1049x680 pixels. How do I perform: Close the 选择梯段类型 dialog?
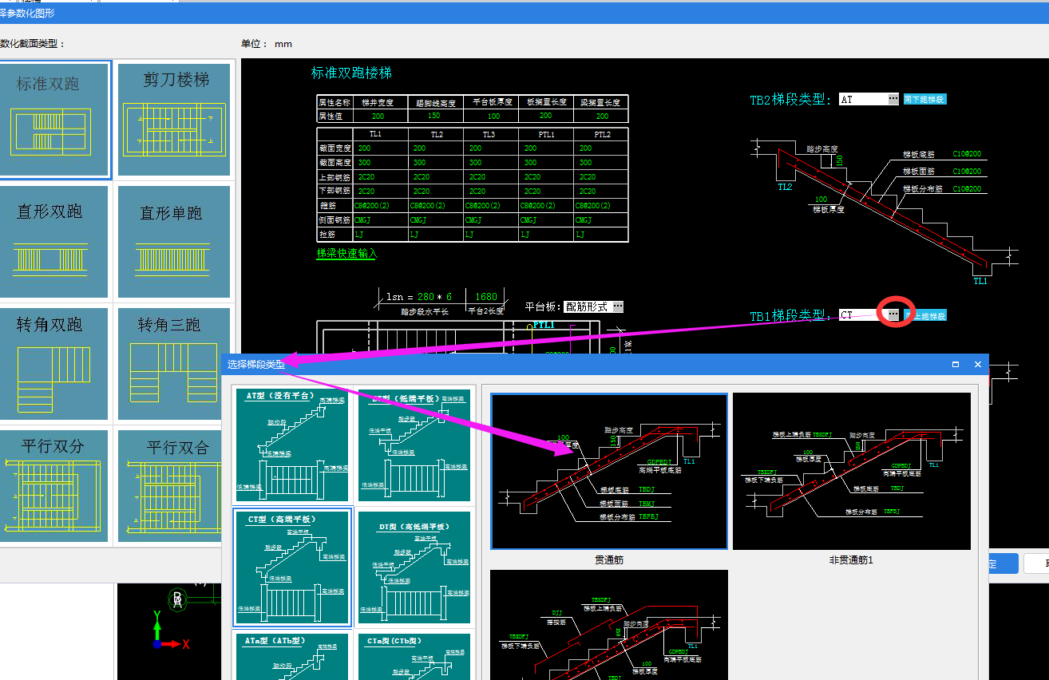coord(977,364)
